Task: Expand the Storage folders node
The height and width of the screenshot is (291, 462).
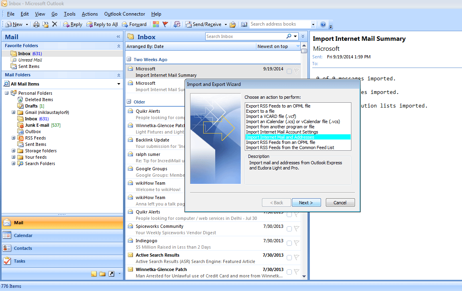Action: coord(13,151)
